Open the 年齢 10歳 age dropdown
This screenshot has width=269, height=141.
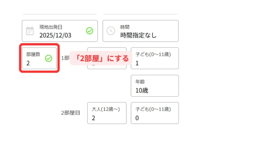coord(155,86)
